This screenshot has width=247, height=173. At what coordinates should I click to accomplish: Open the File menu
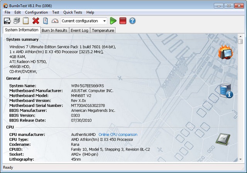coord(7,12)
